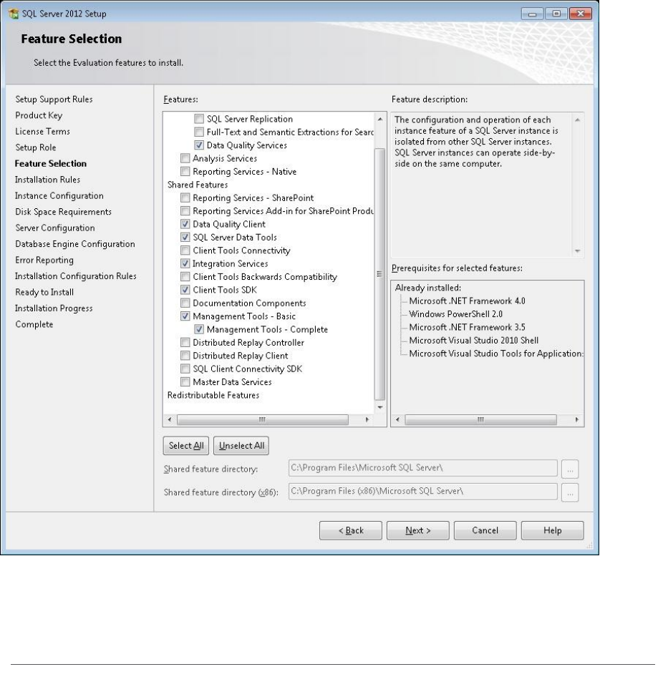Select Microsoft Visual Studio 2010 Shell prerequisite
Viewport: 658px width, 697px height.
click(474, 341)
